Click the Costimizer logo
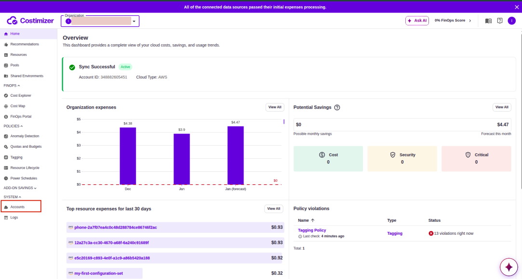 click(x=30, y=21)
